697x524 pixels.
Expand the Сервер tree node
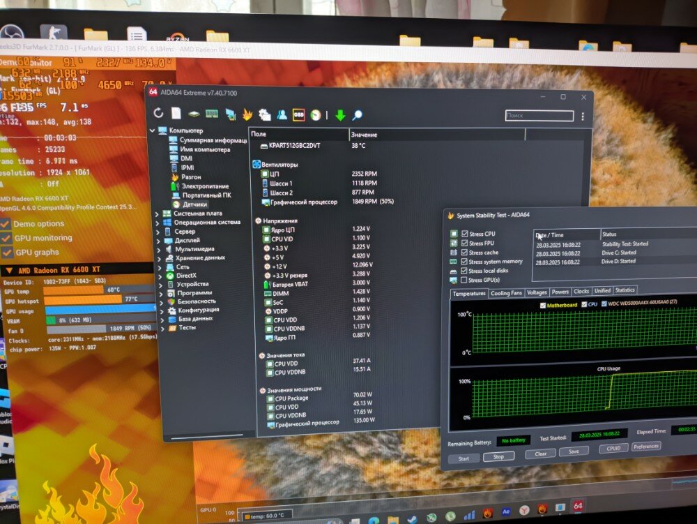[x=158, y=232]
